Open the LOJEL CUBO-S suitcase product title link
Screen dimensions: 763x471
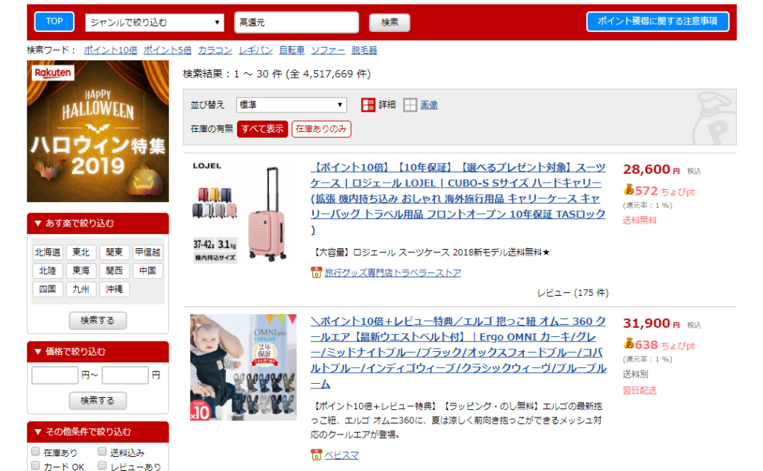tap(458, 198)
